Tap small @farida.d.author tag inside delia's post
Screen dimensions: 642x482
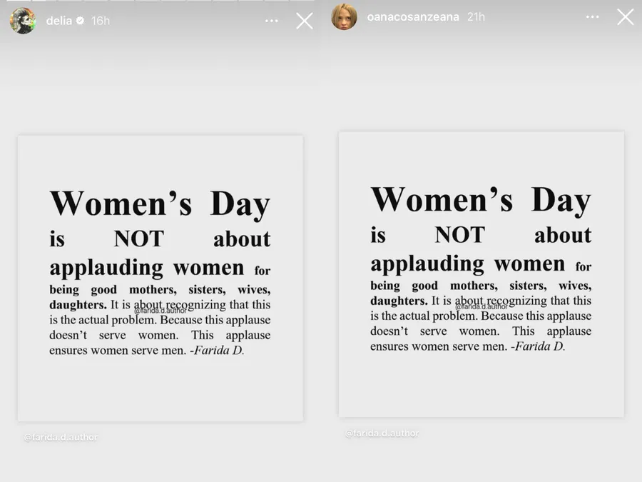coord(160,311)
